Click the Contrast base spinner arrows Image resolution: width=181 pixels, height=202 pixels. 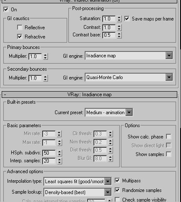(x=119, y=35)
